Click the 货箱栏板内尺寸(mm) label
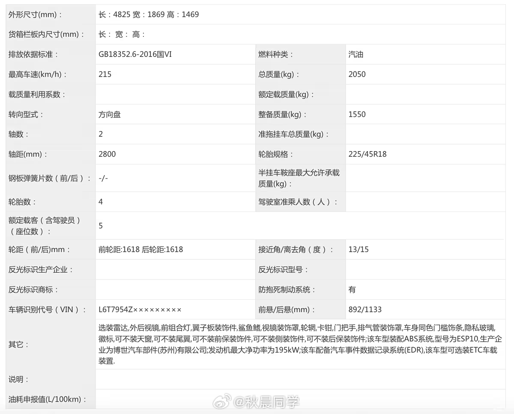514x414 pixels. click(46, 35)
